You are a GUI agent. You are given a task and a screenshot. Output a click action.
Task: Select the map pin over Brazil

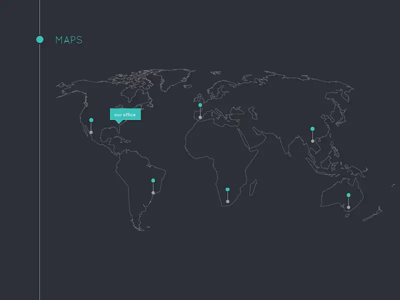coord(153,186)
